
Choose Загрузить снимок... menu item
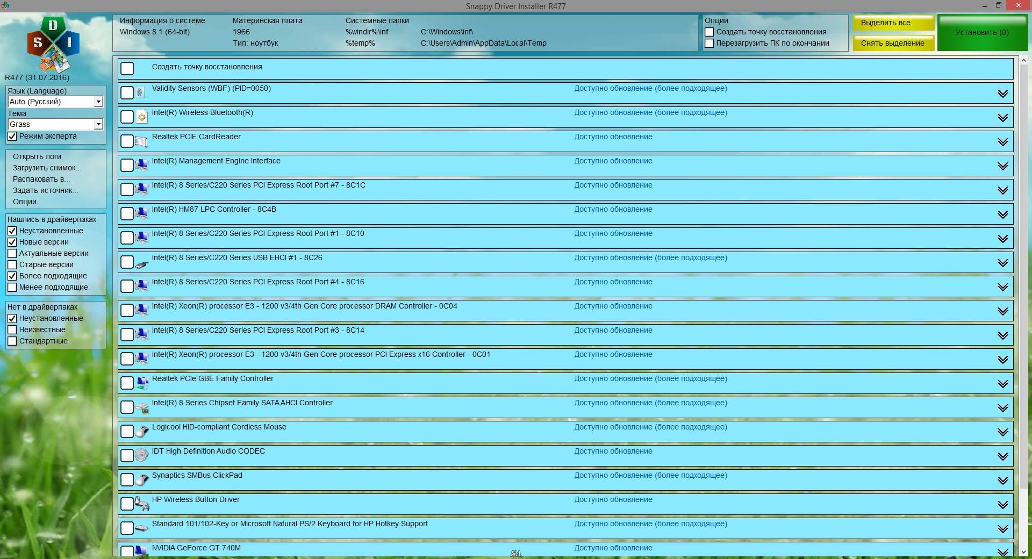47,168
